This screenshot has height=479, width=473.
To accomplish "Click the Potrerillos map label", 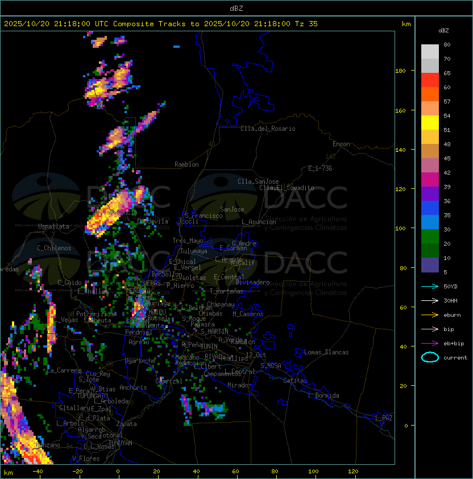I will point(95,314).
